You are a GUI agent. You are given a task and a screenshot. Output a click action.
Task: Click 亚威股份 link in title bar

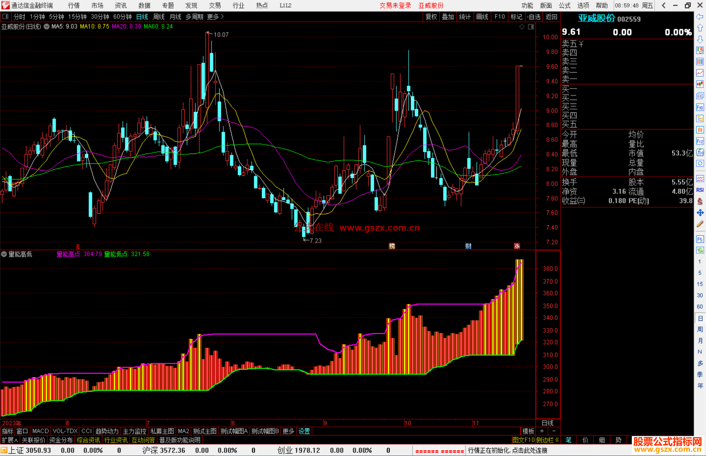point(431,6)
